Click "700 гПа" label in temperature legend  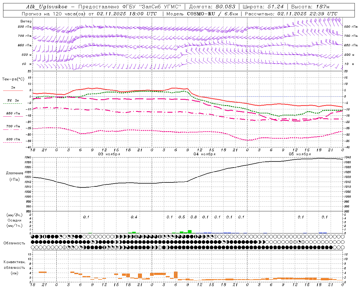pyautogui.click(x=13, y=126)
